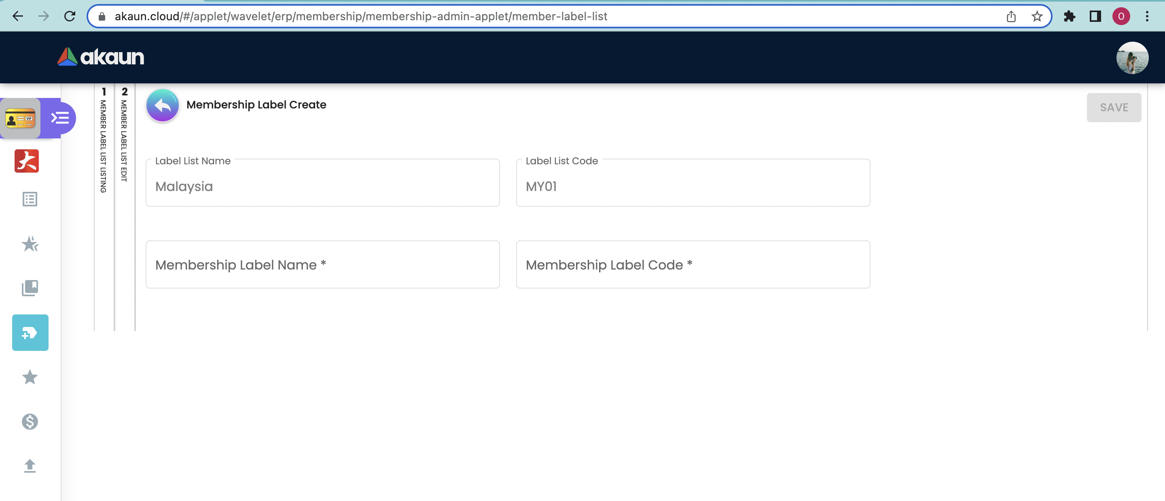Click the upload arrow sidebar icon
This screenshot has width=1165, height=501.
30,466
